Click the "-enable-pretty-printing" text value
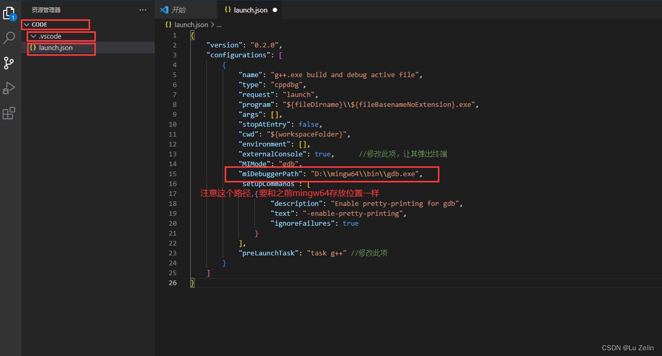Image resolution: width=662 pixels, height=356 pixels. pyautogui.click(x=352, y=213)
